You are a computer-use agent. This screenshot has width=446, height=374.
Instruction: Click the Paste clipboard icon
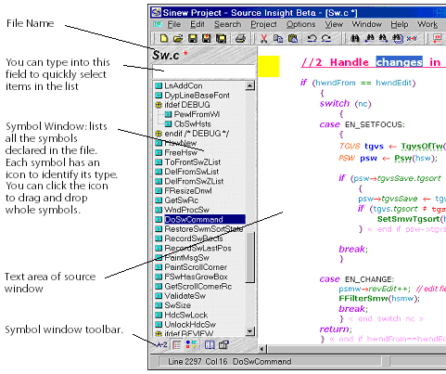(x=293, y=38)
